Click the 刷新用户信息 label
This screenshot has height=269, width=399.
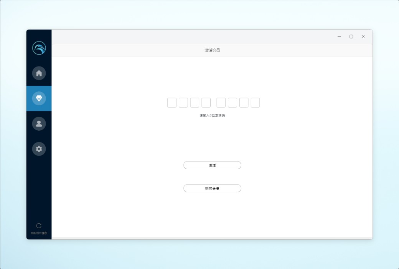pos(39,233)
